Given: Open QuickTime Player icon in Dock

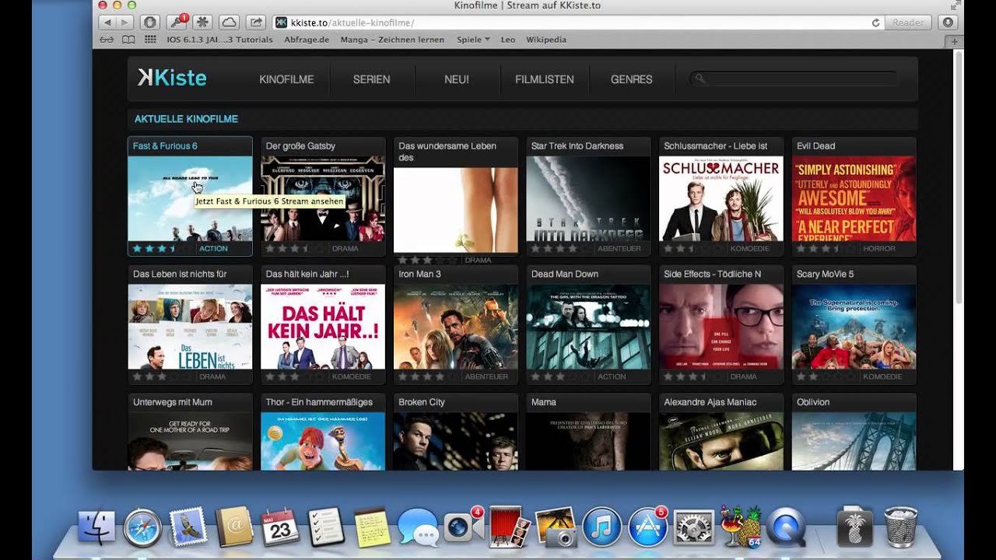Looking at the screenshot, I should click(x=786, y=528).
